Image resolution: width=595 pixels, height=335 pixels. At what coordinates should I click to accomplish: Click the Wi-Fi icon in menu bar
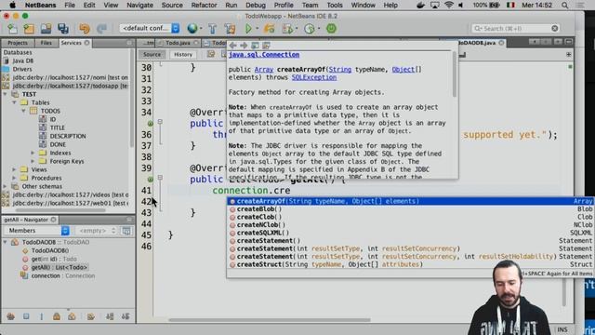click(x=448, y=6)
